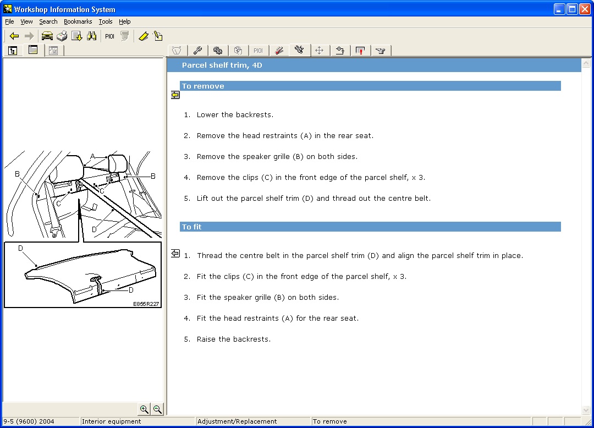Open the gears tab in document pane

(217, 51)
